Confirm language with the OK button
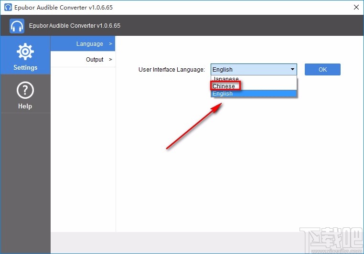364x254 pixels. click(x=322, y=69)
